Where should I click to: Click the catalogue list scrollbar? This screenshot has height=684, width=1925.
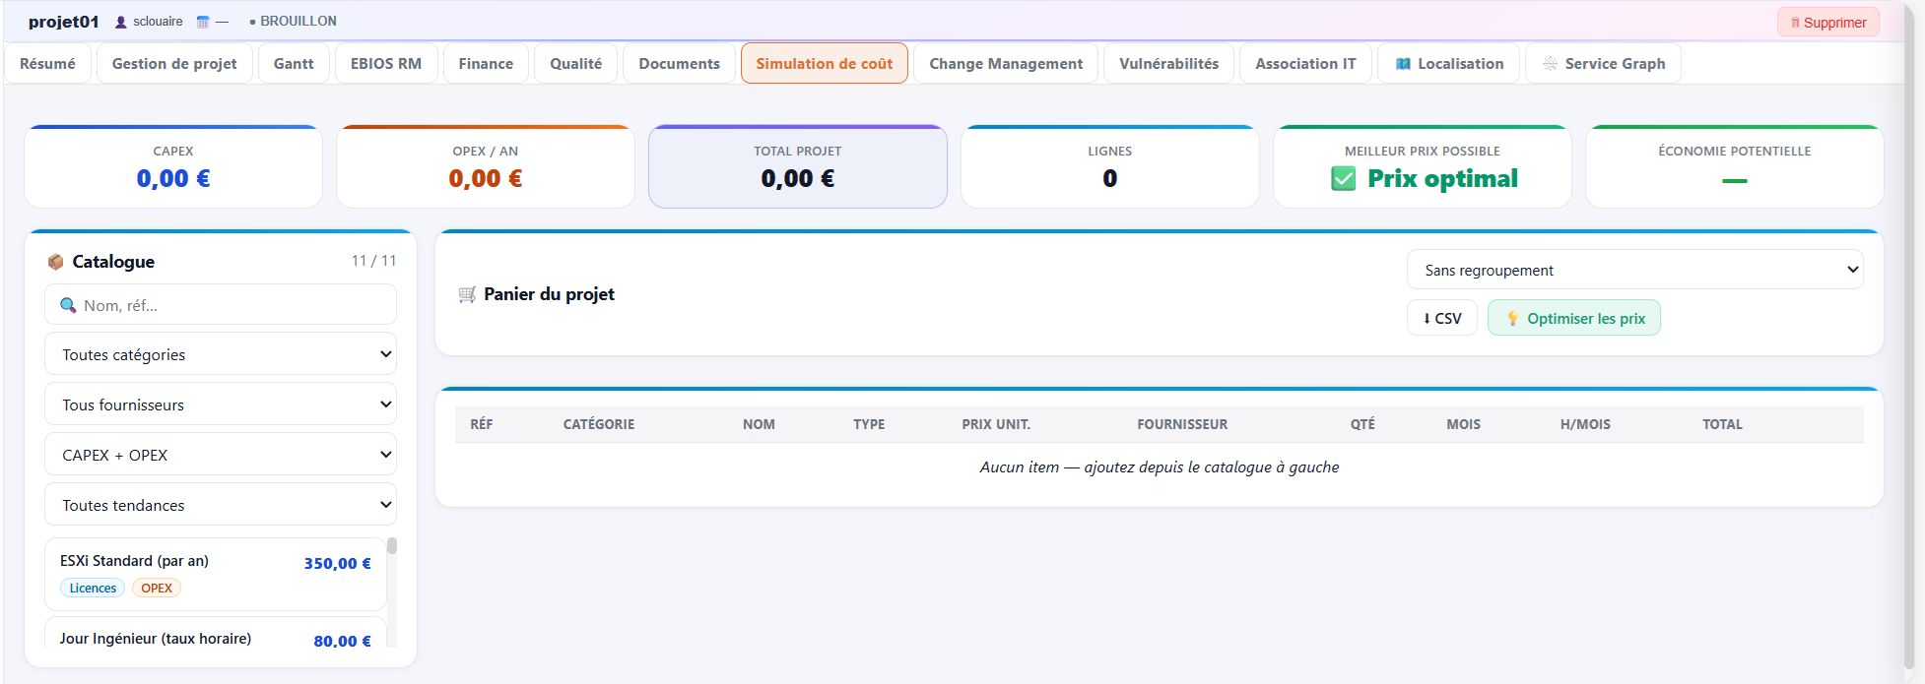tap(392, 546)
